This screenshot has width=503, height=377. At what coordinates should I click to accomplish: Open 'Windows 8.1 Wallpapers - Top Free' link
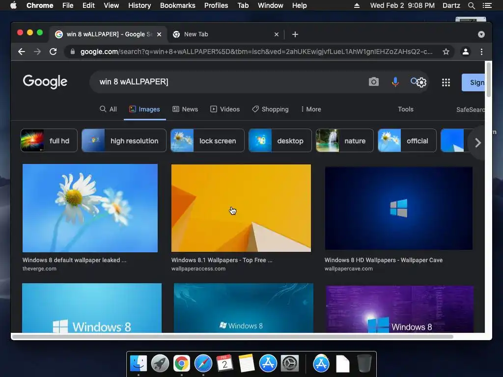[x=222, y=260]
